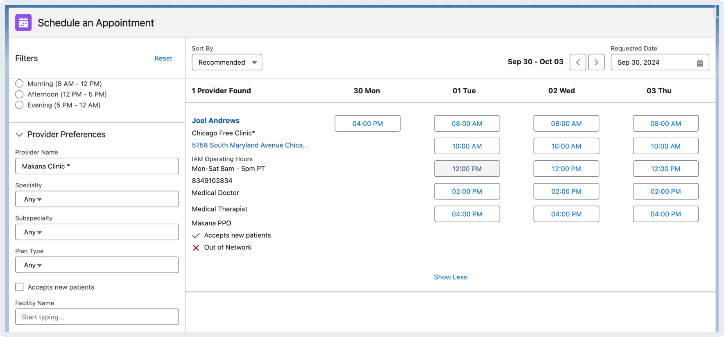Click the Facility Name input field
724x337 pixels.
point(97,317)
